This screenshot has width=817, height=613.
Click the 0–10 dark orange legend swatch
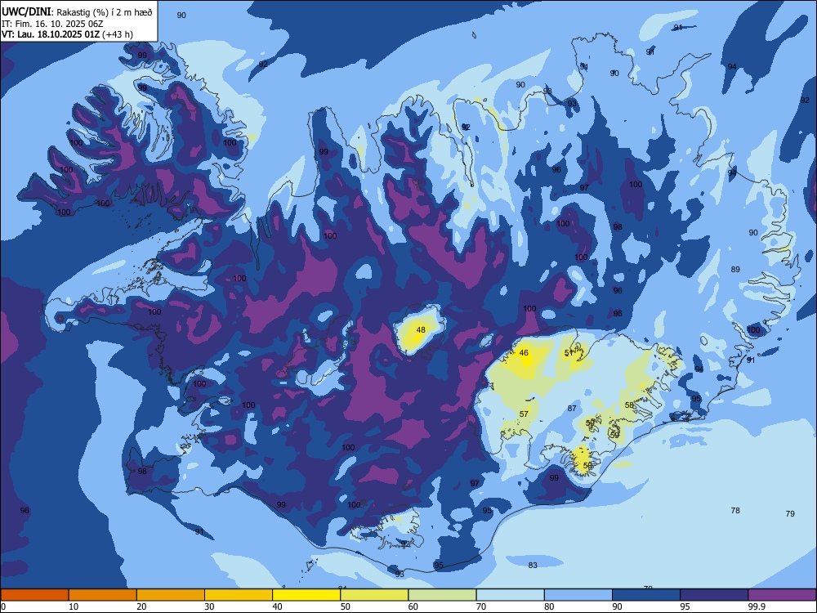click(x=34, y=595)
